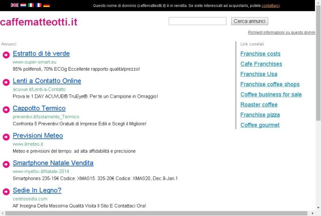
Task: Open the Previsioni Meteo ad
Action: (38, 136)
